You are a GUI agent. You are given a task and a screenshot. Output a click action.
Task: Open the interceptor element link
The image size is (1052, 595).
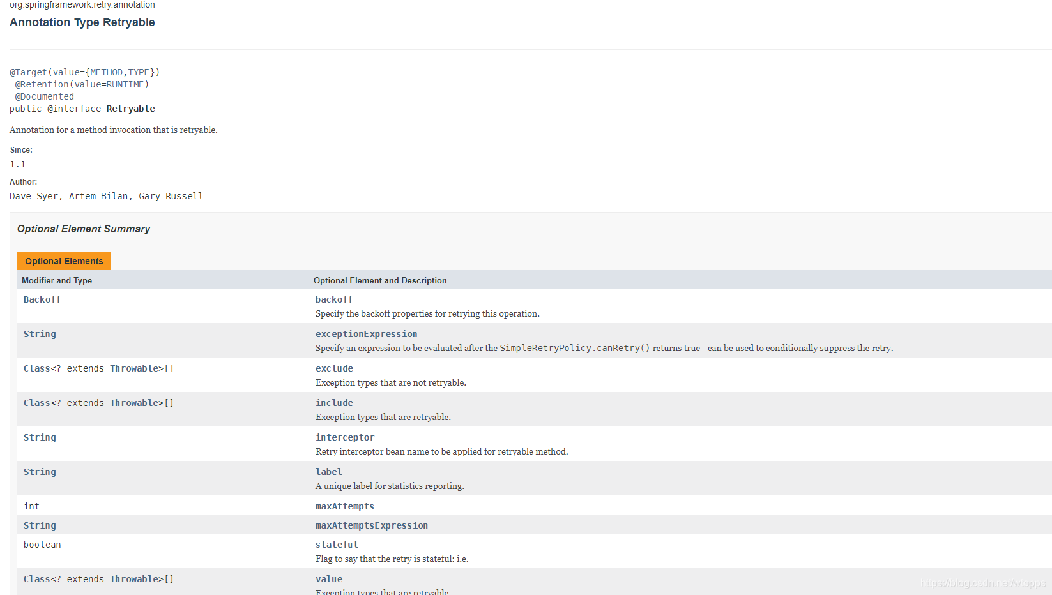coord(345,437)
